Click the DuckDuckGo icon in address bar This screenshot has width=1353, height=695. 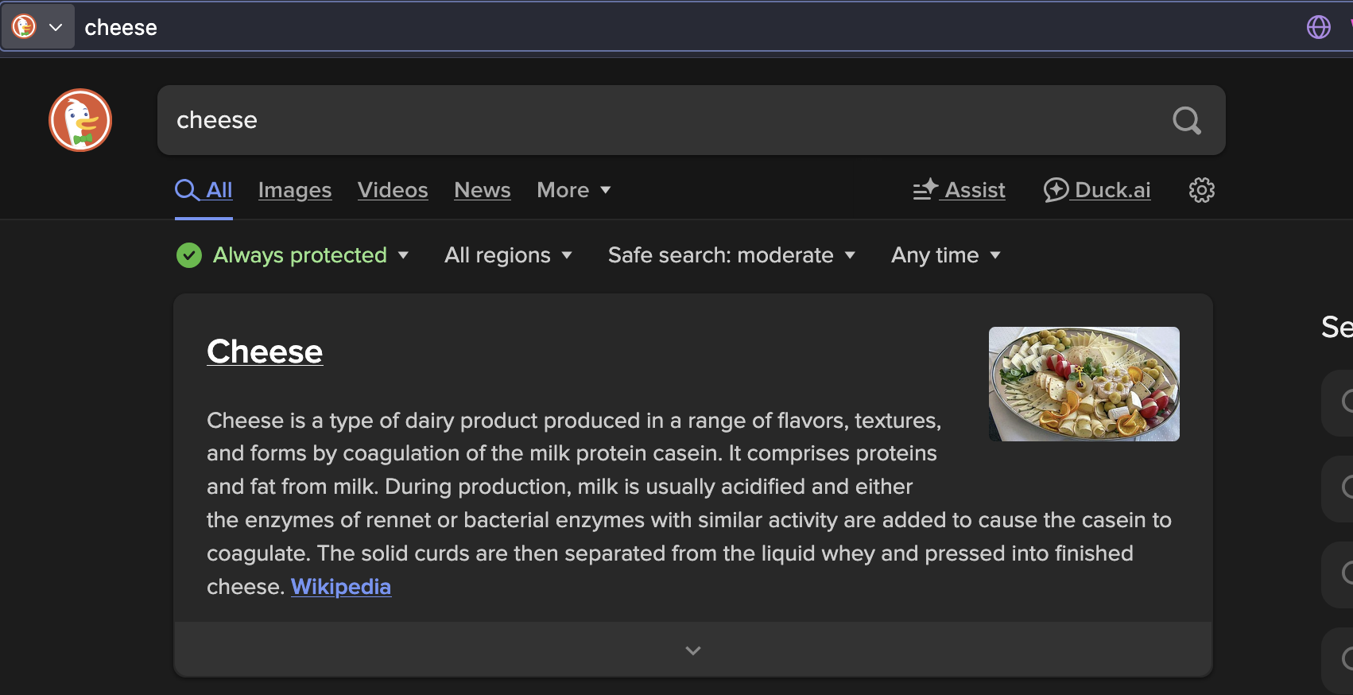point(24,27)
